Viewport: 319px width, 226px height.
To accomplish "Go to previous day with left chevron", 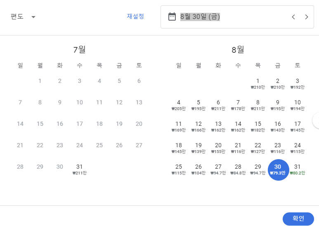I will point(293,17).
